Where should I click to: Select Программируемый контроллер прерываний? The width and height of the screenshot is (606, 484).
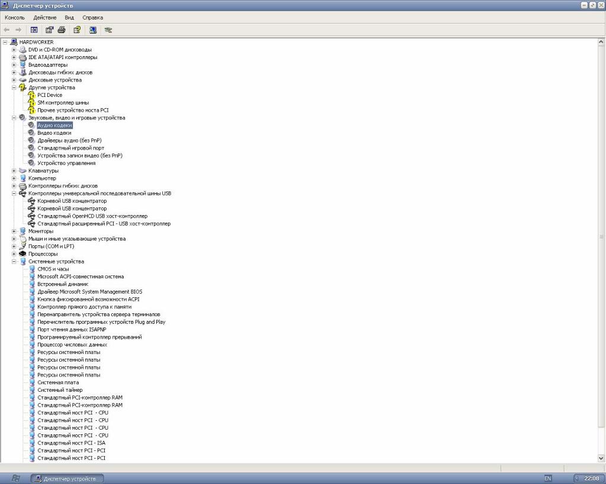90,337
